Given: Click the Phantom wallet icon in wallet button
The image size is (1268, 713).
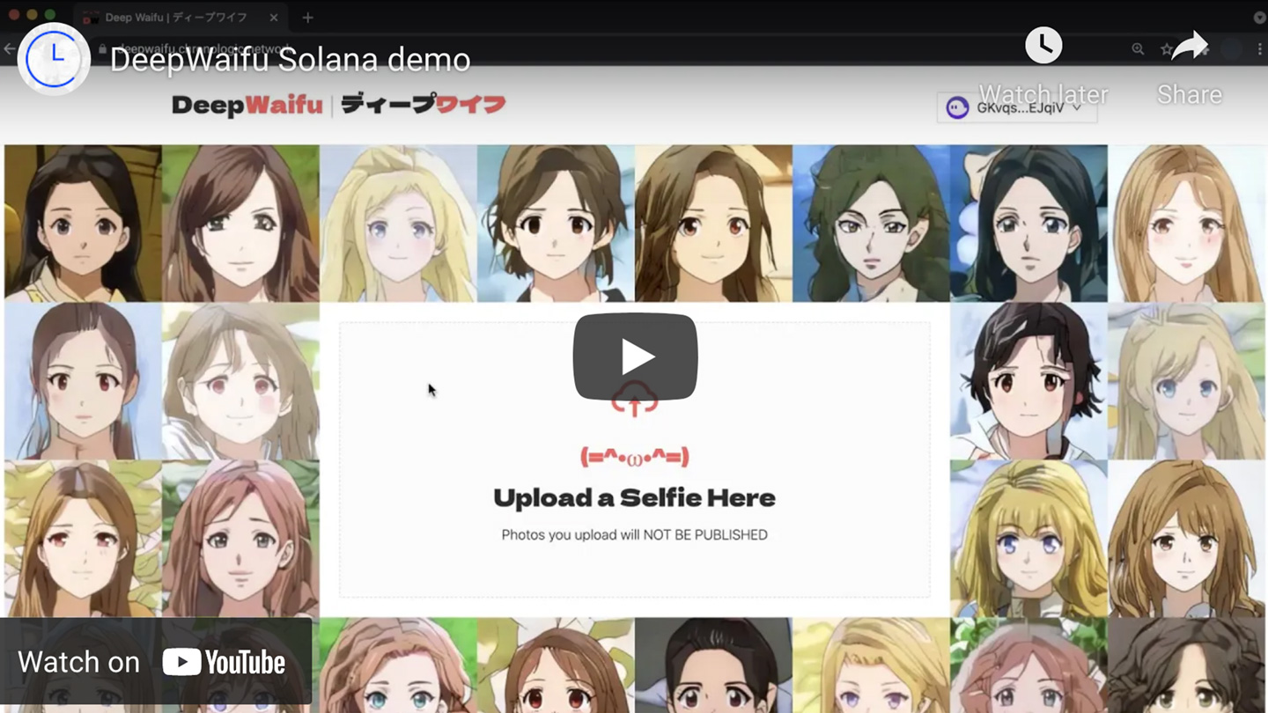Looking at the screenshot, I should tap(957, 108).
